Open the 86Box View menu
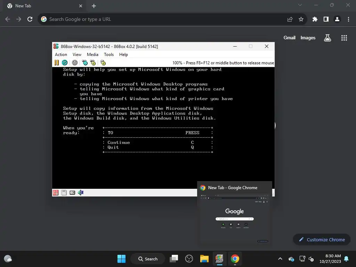The image size is (356, 267). tap(77, 55)
